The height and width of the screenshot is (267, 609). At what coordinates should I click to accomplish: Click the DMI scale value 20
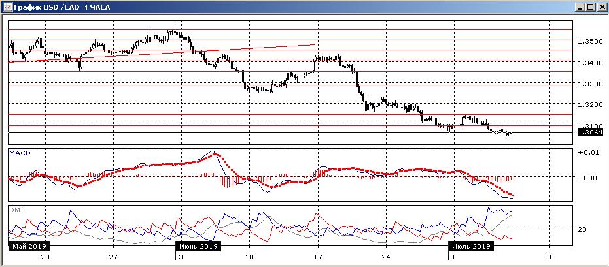coord(582,229)
